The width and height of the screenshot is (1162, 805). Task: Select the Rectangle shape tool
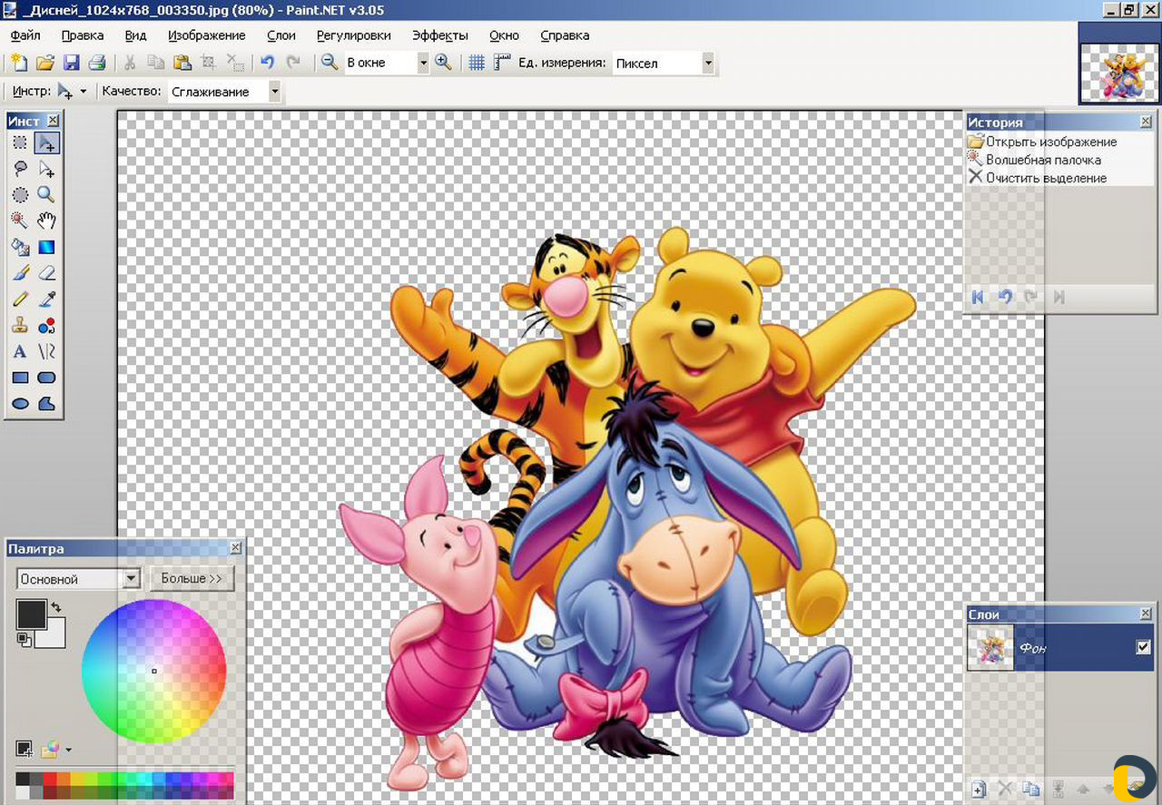(20, 378)
